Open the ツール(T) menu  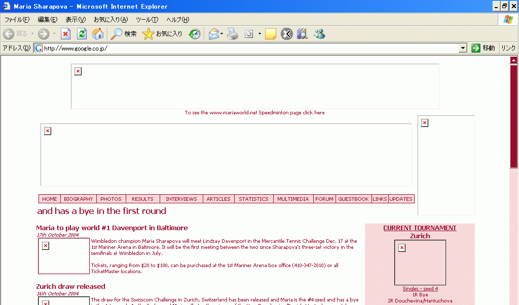coord(147,20)
